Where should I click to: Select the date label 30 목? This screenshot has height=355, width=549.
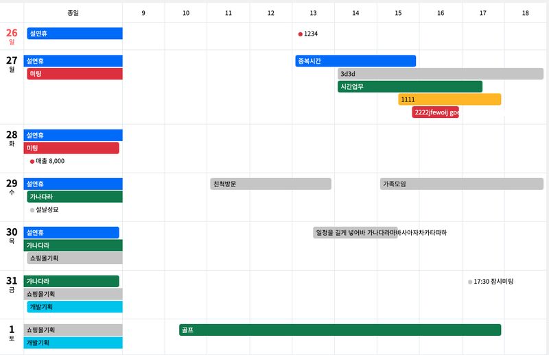[x=12, y=236]
